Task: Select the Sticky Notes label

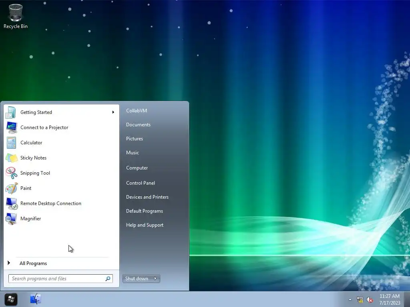Action: [x=33, y=158]
